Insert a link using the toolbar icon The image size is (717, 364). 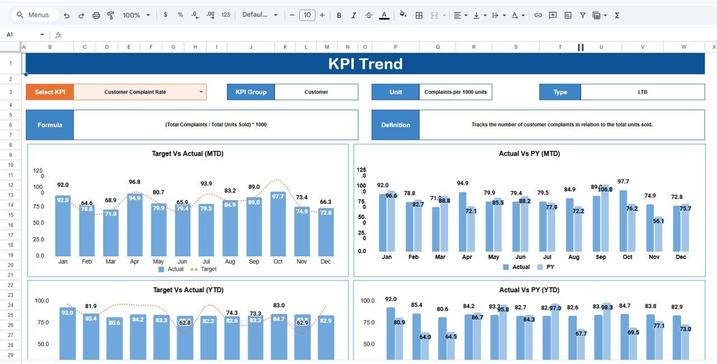click(x=538, y=15)
